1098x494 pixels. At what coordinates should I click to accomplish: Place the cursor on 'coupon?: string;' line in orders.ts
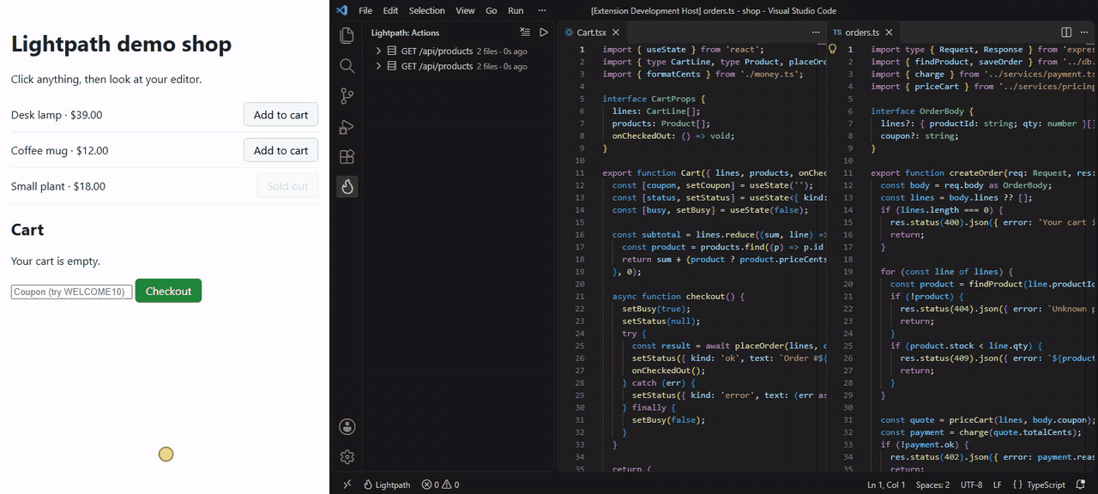(919, 136)
